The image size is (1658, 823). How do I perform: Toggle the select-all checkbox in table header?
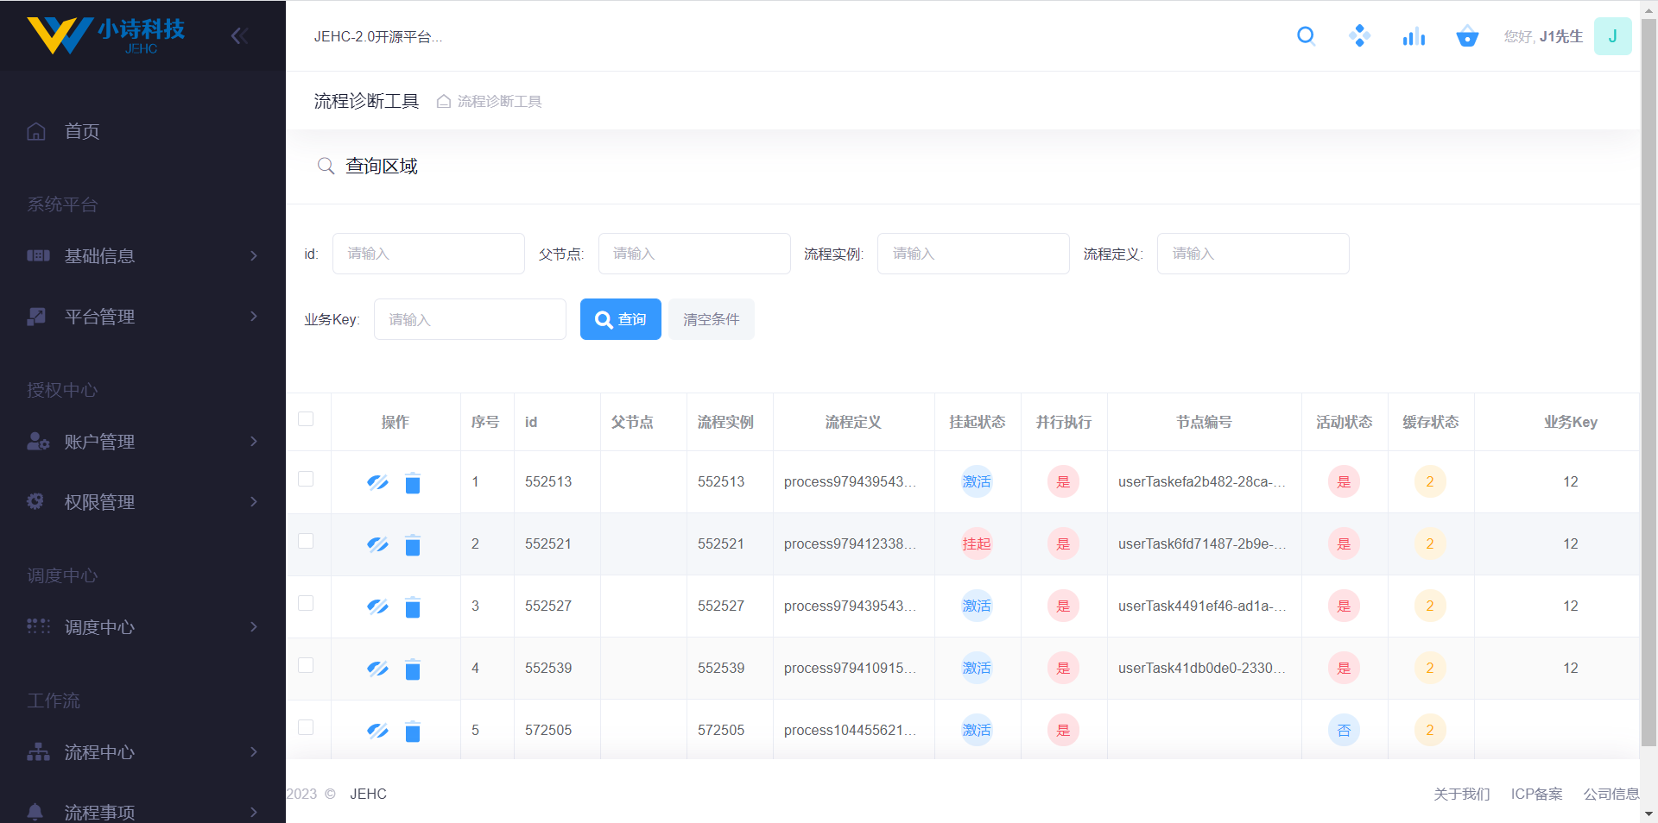click(x=306, y=419)
